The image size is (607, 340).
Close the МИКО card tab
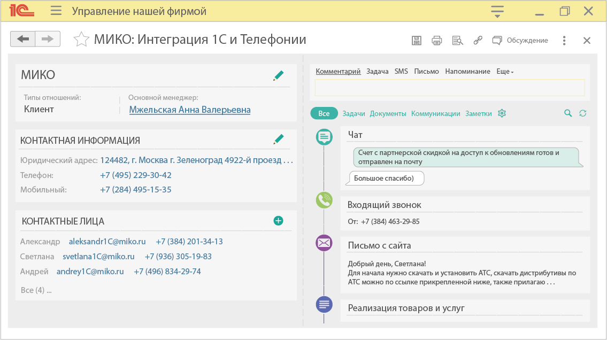point(587,40)
